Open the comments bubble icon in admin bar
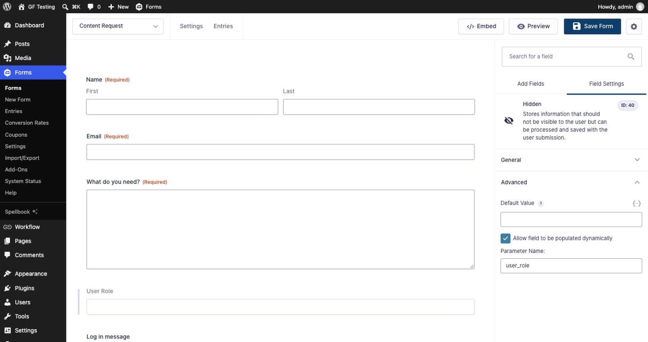 pyautogui.click(x=90, y=7)
